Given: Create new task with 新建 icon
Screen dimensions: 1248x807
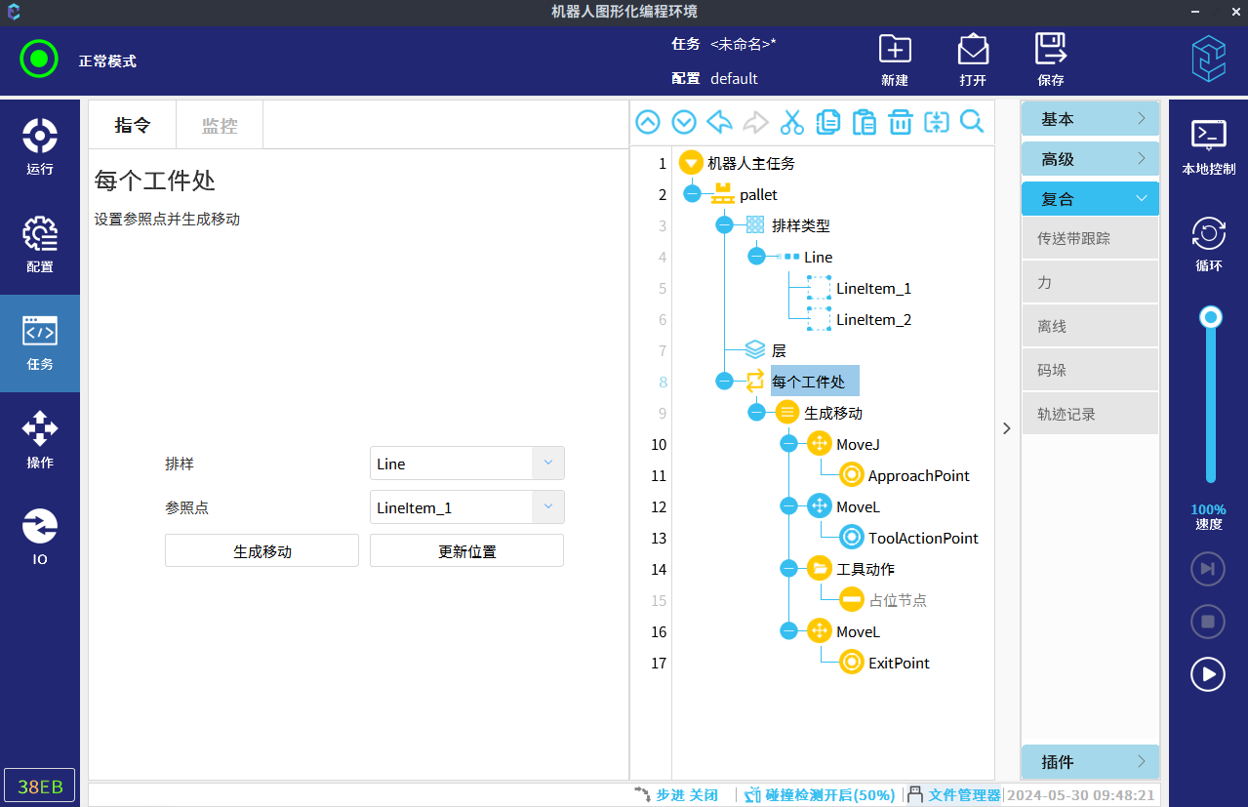Looking at the screenshot, I should pyautogui.click(x=894, y=60).
